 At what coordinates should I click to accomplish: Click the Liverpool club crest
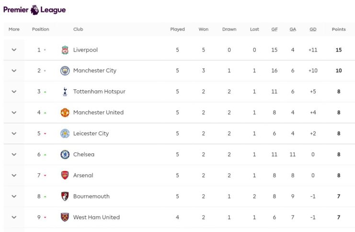[65, 50]
